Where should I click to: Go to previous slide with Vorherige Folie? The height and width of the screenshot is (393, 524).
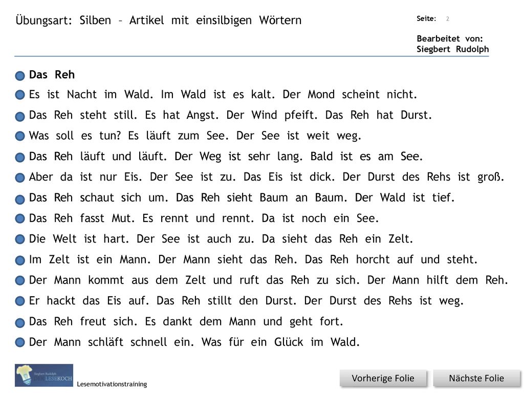click(x=383, y=378)
